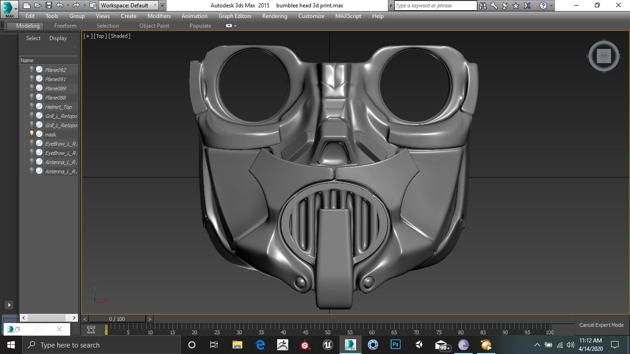The height and width of the screenshot is (354, 630).
Task: Hide the mask object via its lightbulb
Action: pos(32,134)
